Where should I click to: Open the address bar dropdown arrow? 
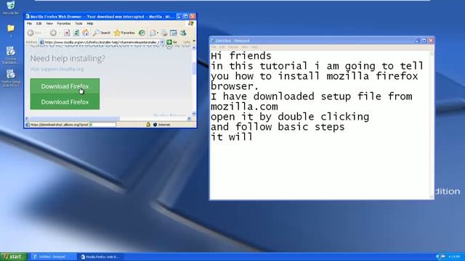[162, 42]
